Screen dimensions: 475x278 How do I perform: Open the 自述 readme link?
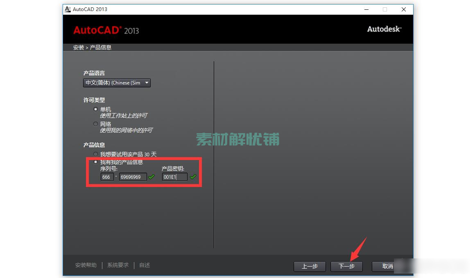(x=145, y=265)
